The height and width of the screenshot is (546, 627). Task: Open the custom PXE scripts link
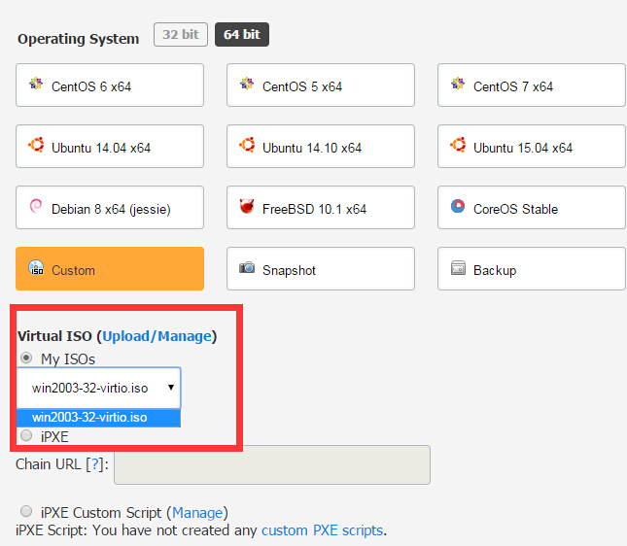coord(323,530)
